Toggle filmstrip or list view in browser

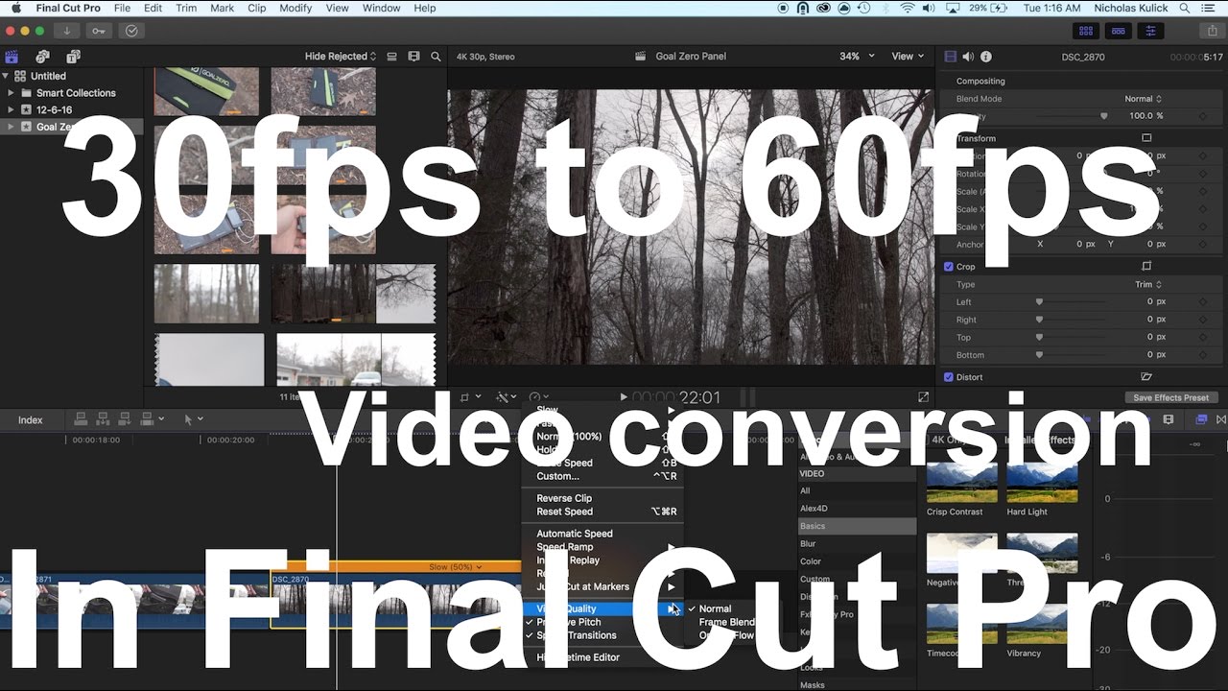click(x=391, y=57)
